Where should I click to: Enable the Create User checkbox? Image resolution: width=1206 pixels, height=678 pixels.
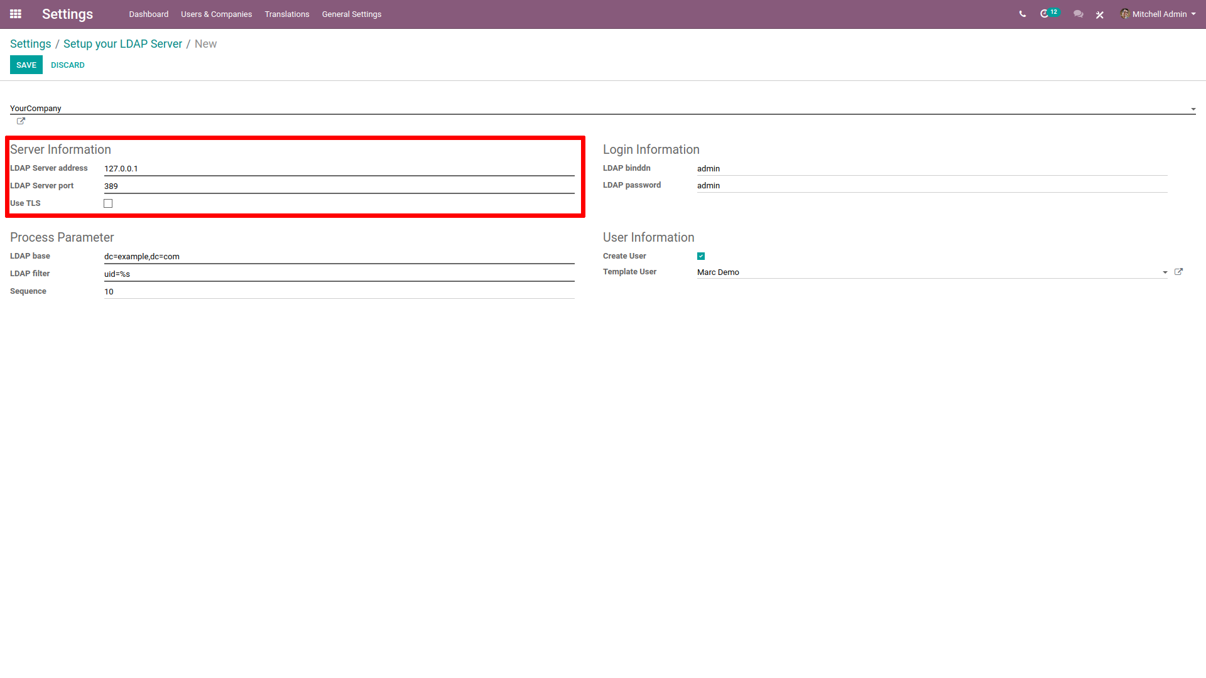(702, 256)
